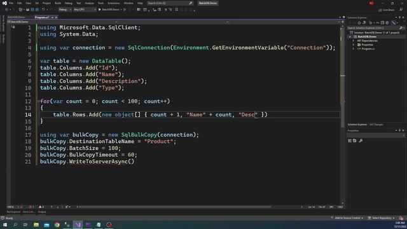This screenshot has width=407, height=229.
Task: Click the Save All icon in the toolbar
Action: (37, 10)
